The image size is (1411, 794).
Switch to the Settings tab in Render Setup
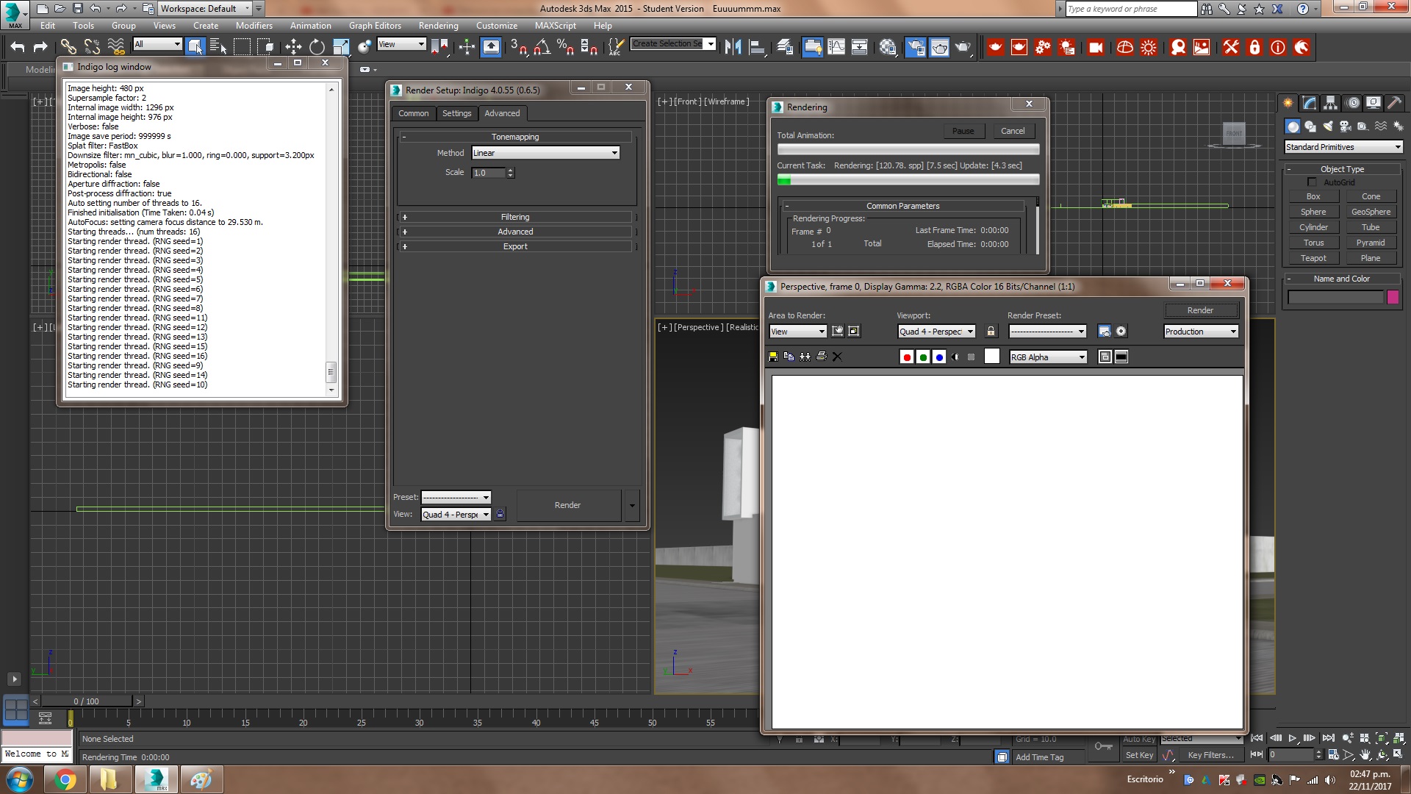[x=456, y=113]
